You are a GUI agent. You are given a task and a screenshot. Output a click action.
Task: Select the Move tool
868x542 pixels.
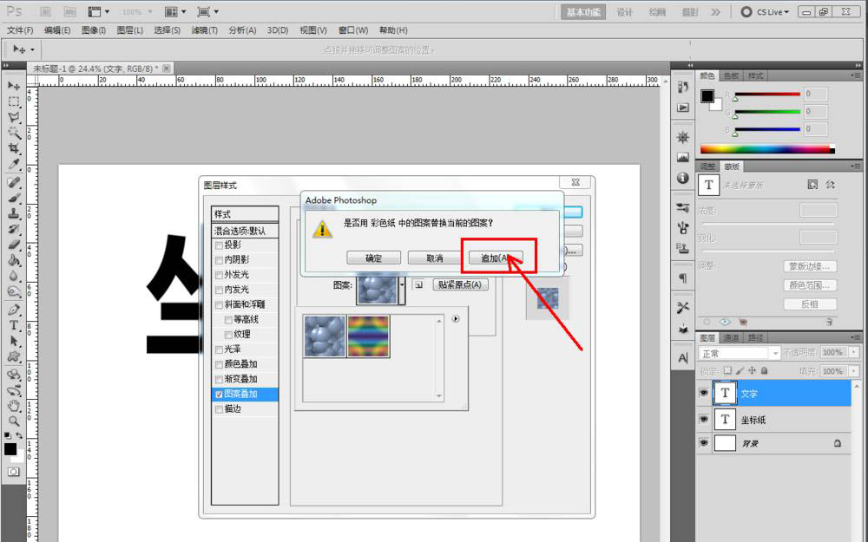click(10, 87)
